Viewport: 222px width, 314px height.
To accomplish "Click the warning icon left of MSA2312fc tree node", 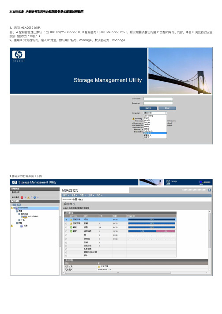I will [12, 208].
